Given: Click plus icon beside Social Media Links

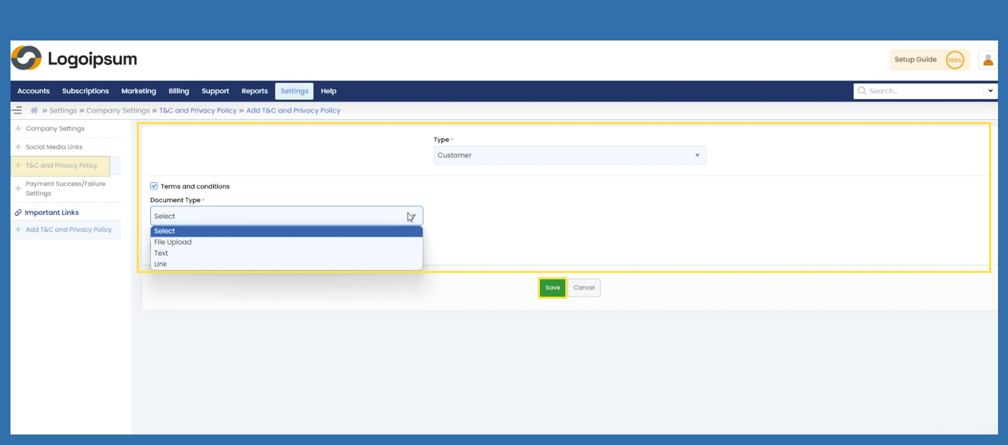Looking at the screenshot, I should click(x=18, y=147).
